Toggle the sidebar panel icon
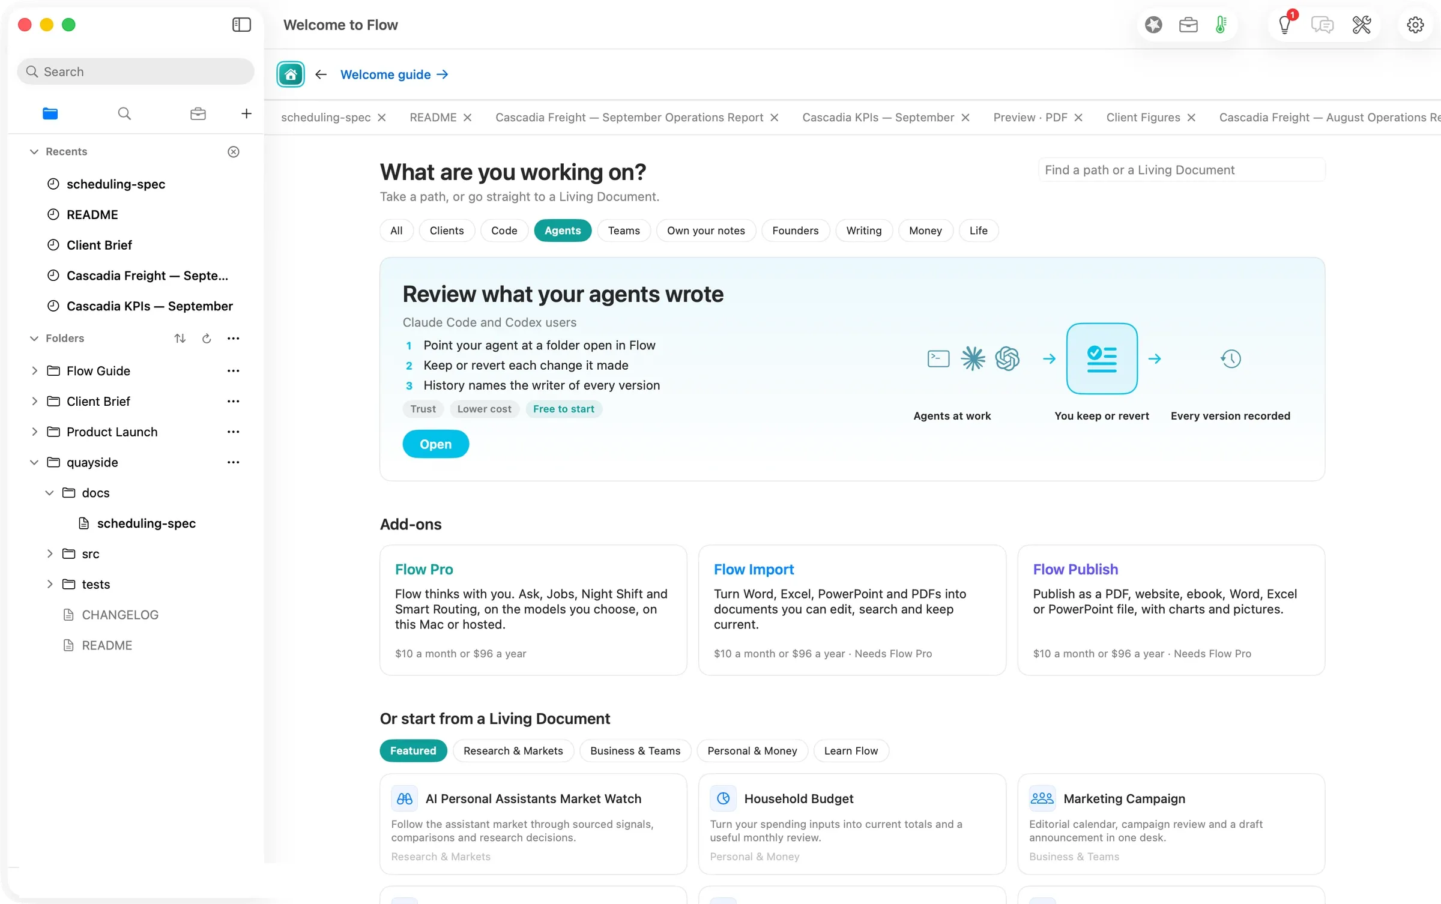 (241, 25)
